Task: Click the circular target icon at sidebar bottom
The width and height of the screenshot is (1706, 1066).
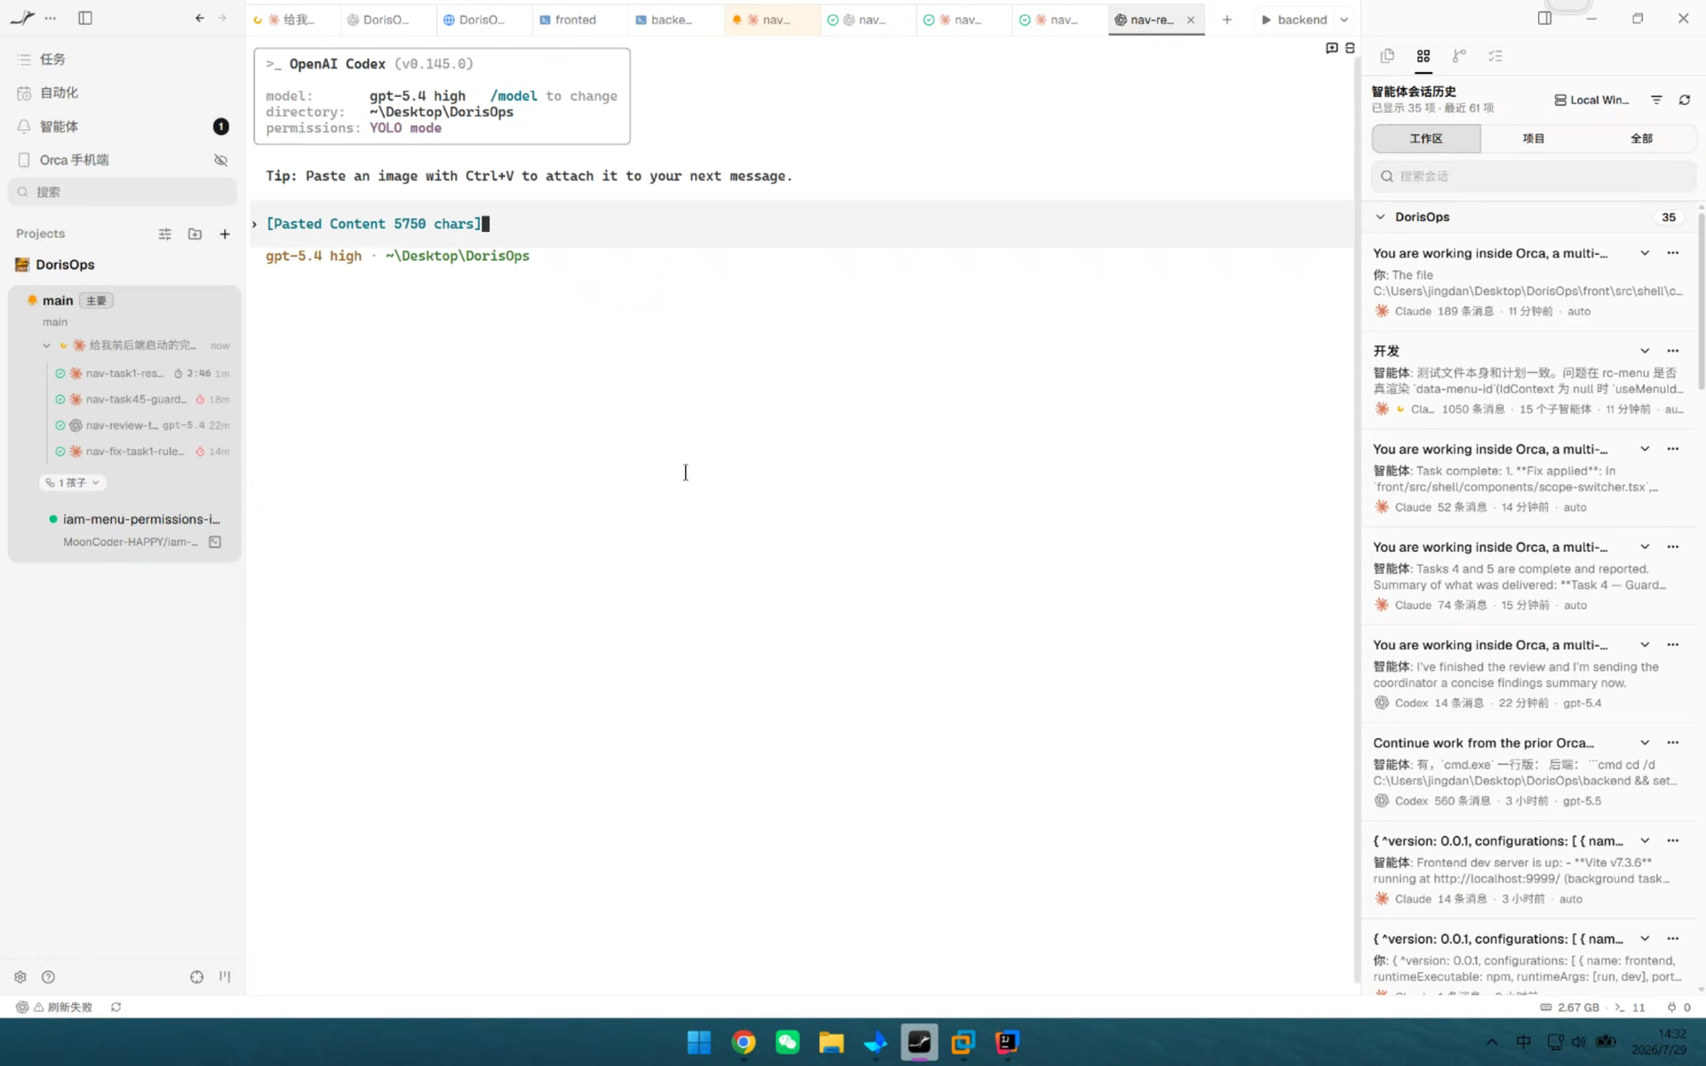Action: coord(196,977)
